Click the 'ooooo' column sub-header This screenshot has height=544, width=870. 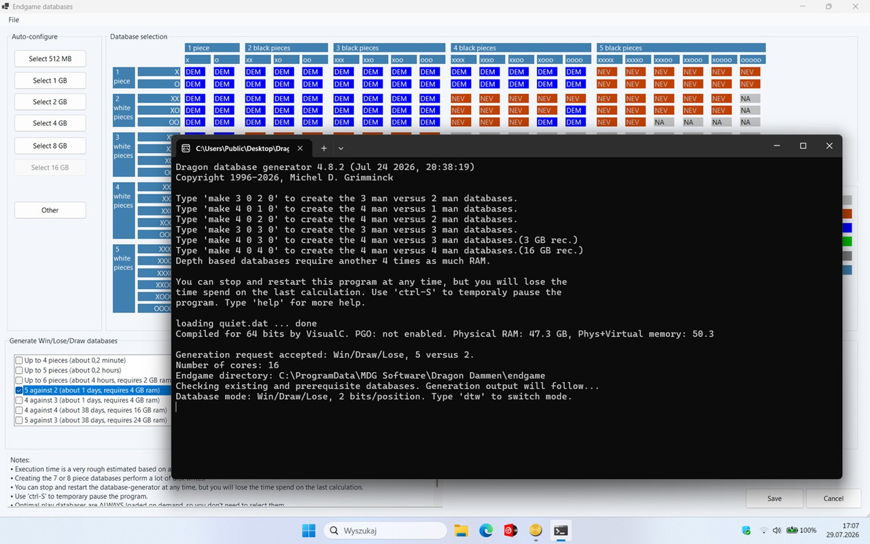click(x=753, y=60)
